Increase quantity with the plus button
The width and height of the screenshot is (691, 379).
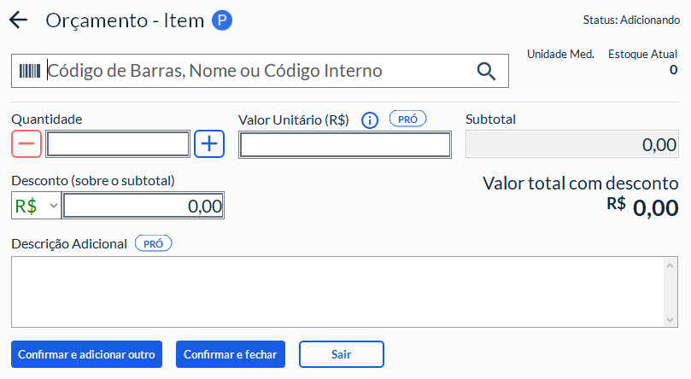coord(209,144)
